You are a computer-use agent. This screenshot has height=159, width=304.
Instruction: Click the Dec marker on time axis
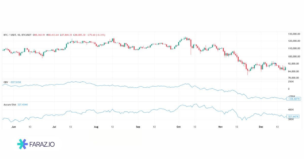point(261,127)
